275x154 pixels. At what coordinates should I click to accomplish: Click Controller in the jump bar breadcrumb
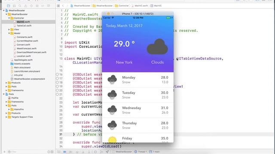click(x=122, y=6)
